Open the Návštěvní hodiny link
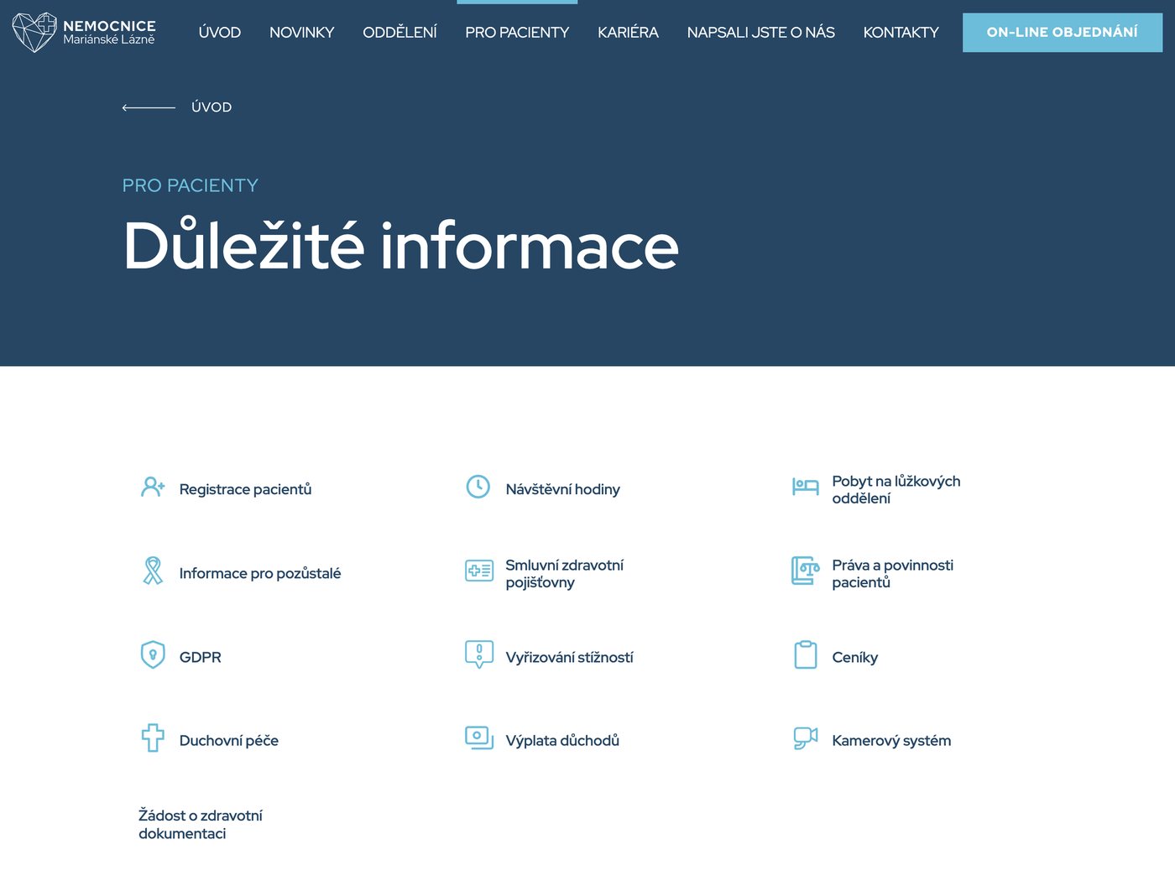This screenshot has height=881, width=1175. [562, 489]
